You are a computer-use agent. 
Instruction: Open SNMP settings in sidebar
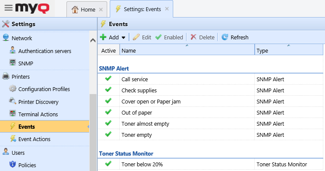26,63
